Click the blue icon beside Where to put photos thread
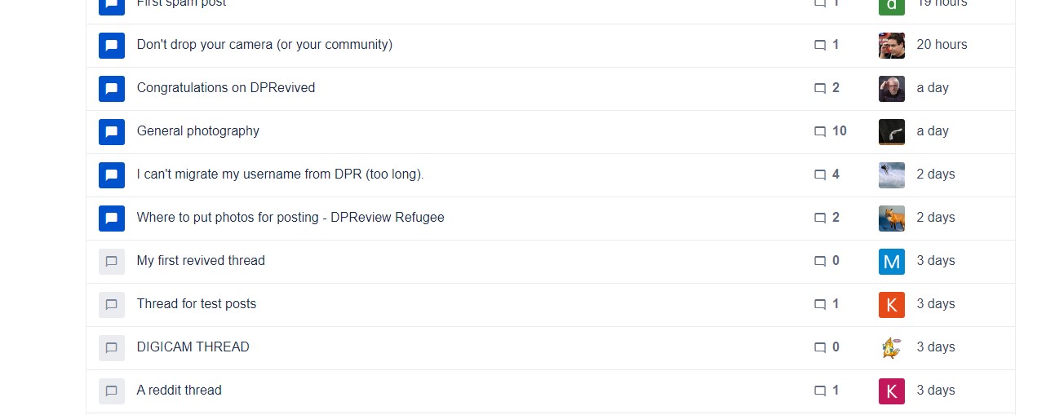This screenshot has height=415, width=1055. click(112, 218)
